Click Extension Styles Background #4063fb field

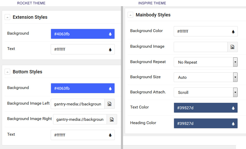(83, 34)
